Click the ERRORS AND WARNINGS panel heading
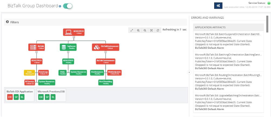271x118 pixels. click(x=207, y=18)
